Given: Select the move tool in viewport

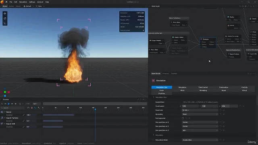Looking at the screenshot, I should (5, 13).
